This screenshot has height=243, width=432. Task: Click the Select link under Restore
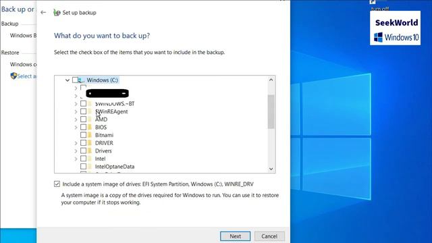coord(27,76)
